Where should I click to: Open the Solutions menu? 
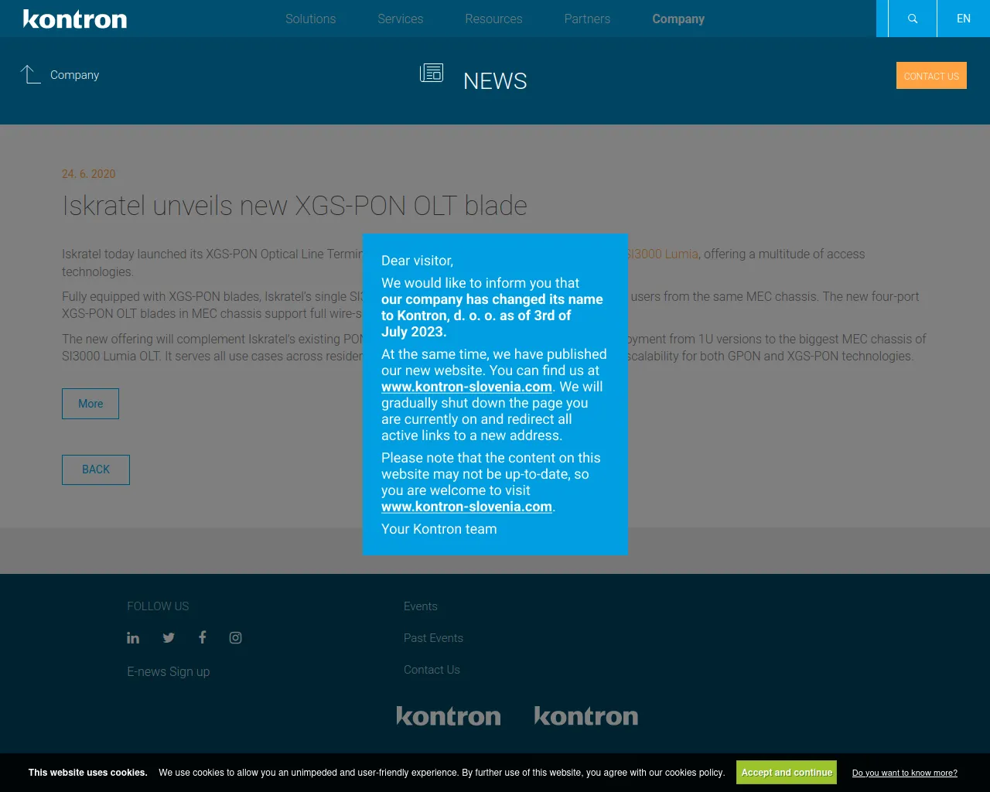click(x=311, y=19)
